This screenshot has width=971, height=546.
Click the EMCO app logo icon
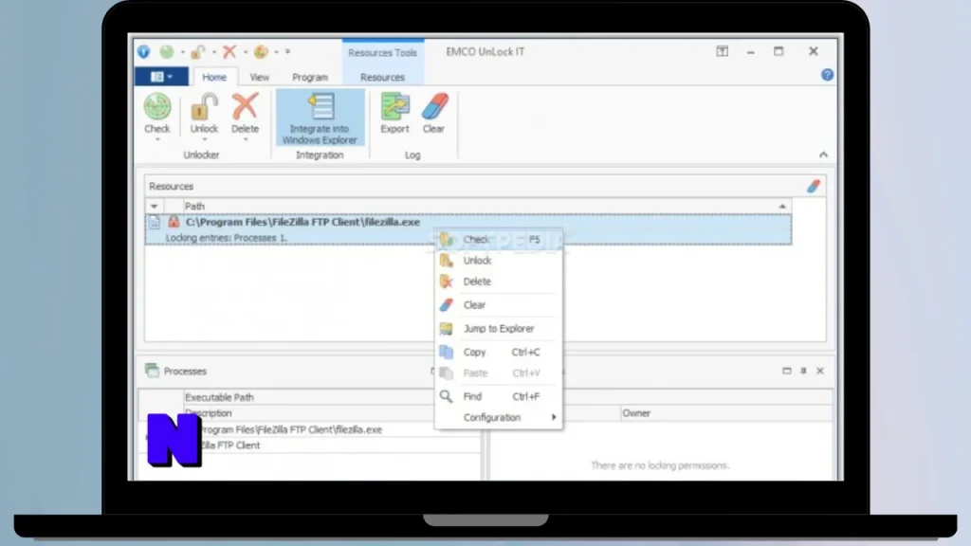[x=144, y=52]
